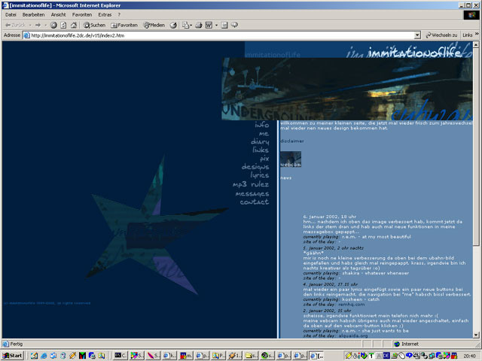This screenshot has height=361, width=482.
Task: Open the Bearbeiten menu
Action: [33, 15]
